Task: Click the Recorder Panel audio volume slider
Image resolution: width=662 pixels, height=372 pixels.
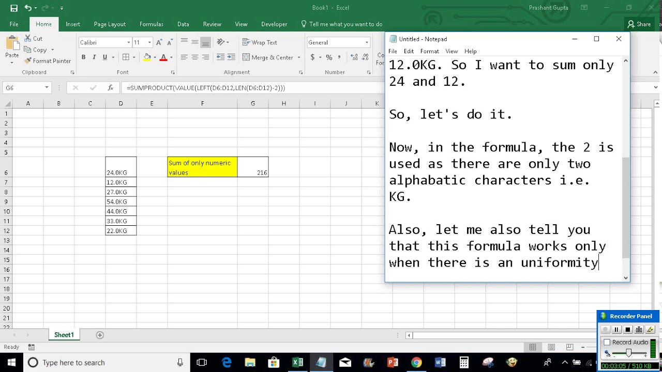Action: pos(628,353)
